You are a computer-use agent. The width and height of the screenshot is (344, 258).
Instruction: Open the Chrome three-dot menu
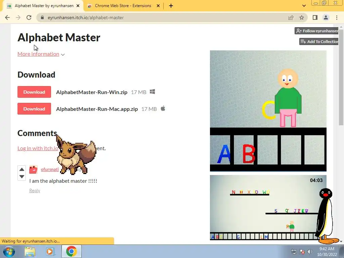click(x=337, y=17)
